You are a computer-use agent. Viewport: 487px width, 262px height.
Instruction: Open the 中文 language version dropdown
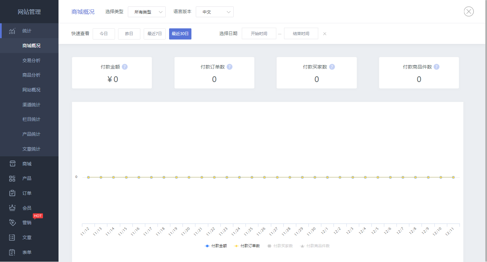[215, 12]
